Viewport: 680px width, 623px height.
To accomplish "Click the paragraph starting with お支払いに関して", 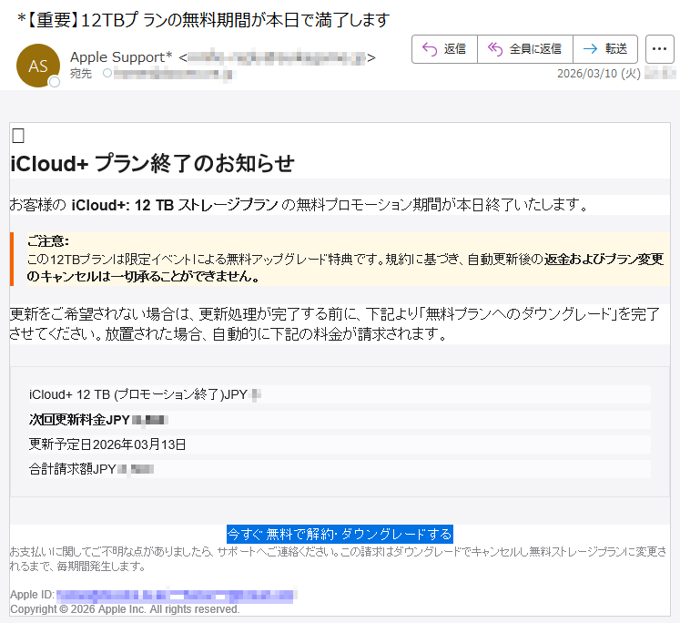I will [338, 559].
